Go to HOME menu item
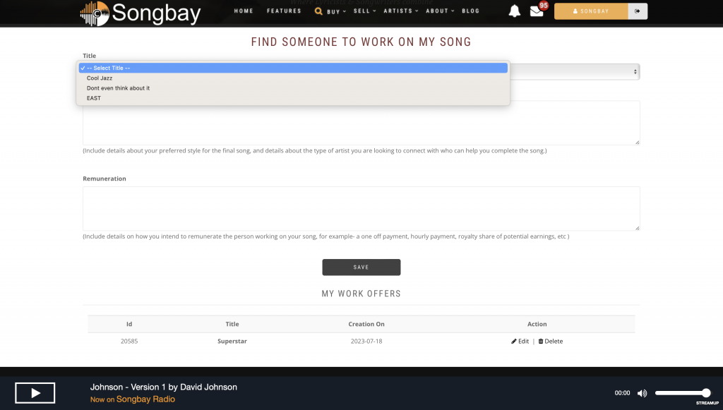The width and height of the screenshot is (723, 410). [x=244, y=11]
